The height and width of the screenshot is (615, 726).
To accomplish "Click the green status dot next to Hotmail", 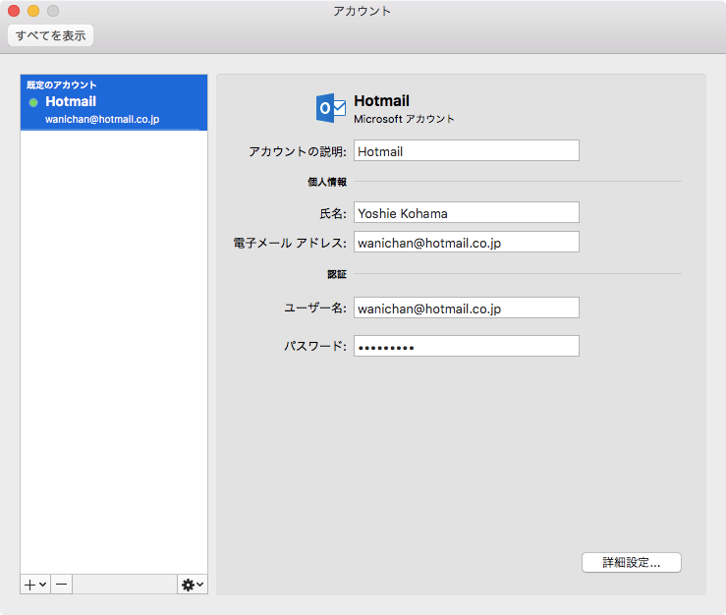I will 33,102.
